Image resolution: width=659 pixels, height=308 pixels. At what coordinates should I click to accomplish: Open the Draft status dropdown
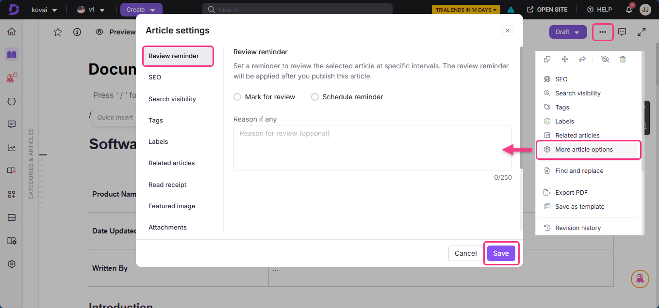[568, 31]
